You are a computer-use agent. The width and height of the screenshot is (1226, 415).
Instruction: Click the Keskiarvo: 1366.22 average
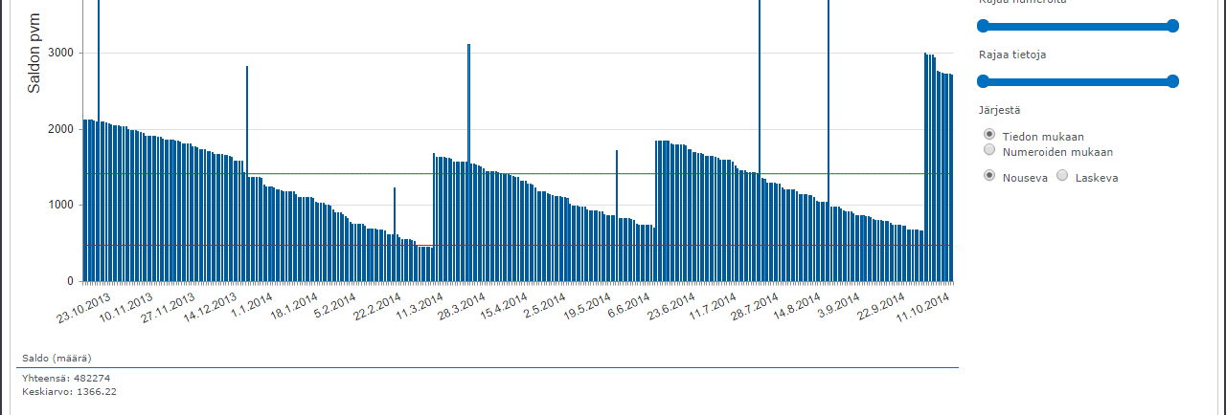click(x=69, y=392)
